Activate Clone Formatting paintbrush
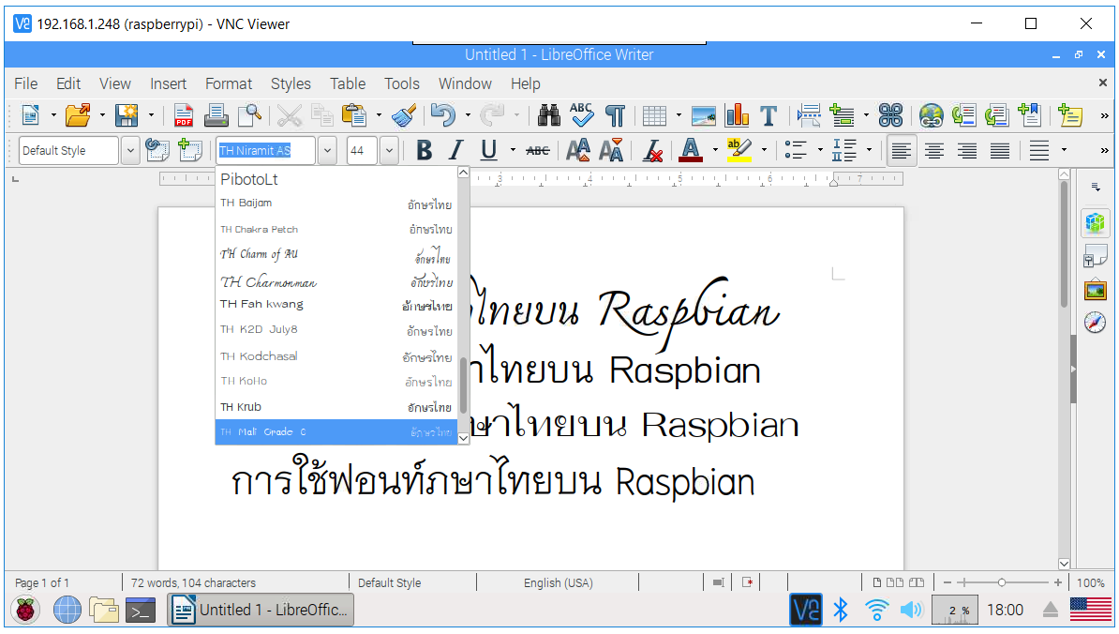 click(x=405, y=115)
